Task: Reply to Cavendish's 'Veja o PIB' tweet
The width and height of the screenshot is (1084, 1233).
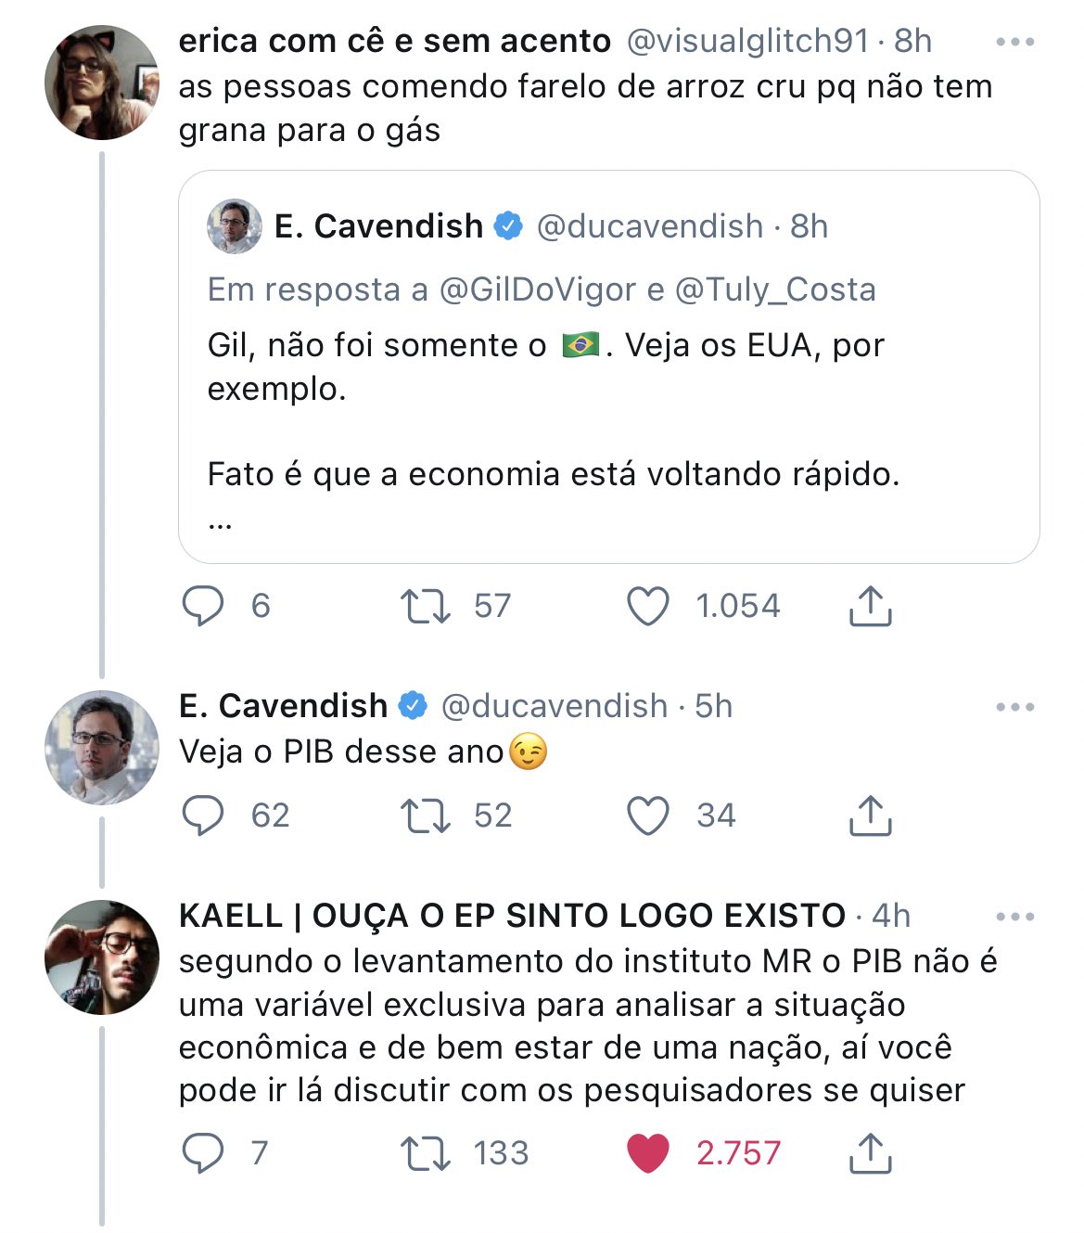Action: coord(203,816)
